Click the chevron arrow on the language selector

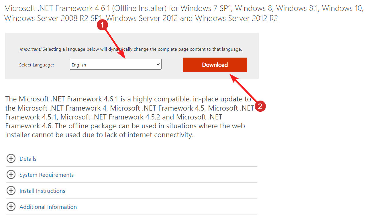coord(158,65)
